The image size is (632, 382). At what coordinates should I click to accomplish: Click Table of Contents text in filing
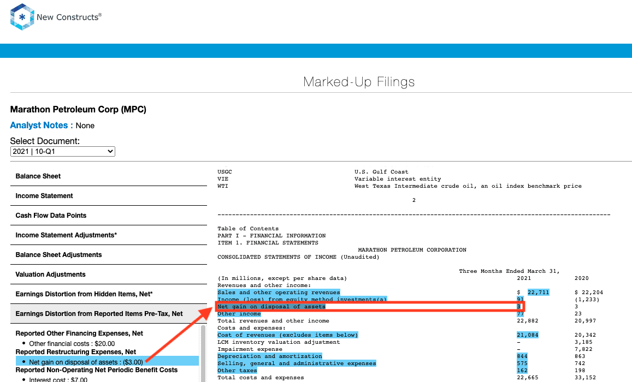(248, 229)
